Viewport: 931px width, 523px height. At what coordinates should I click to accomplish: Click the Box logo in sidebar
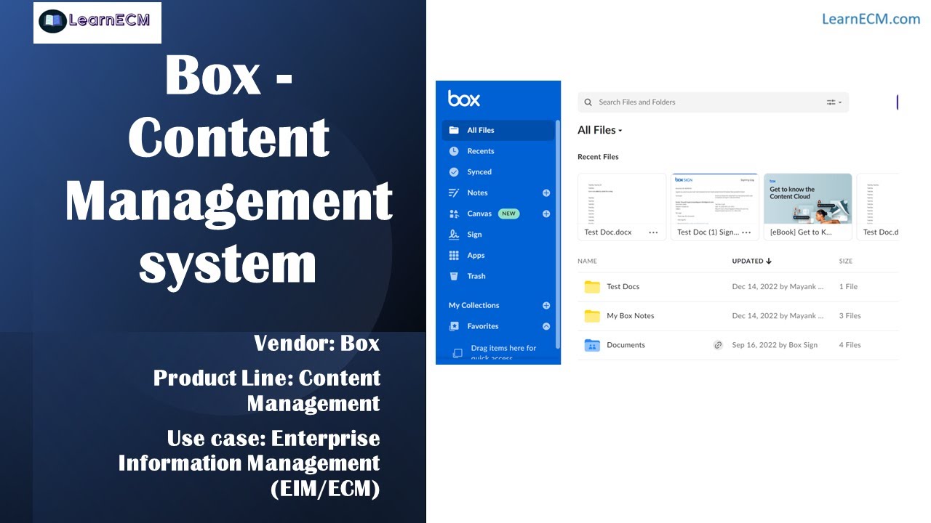click(x=463, y=99)
